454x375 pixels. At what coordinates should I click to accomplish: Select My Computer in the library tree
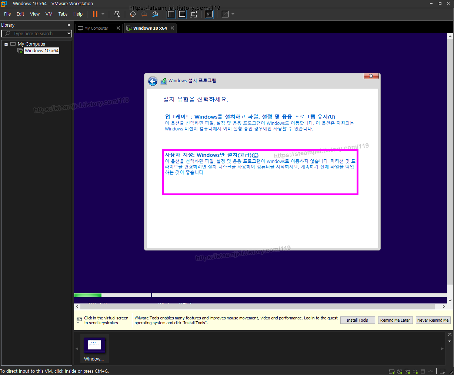(x=31, y=44)
